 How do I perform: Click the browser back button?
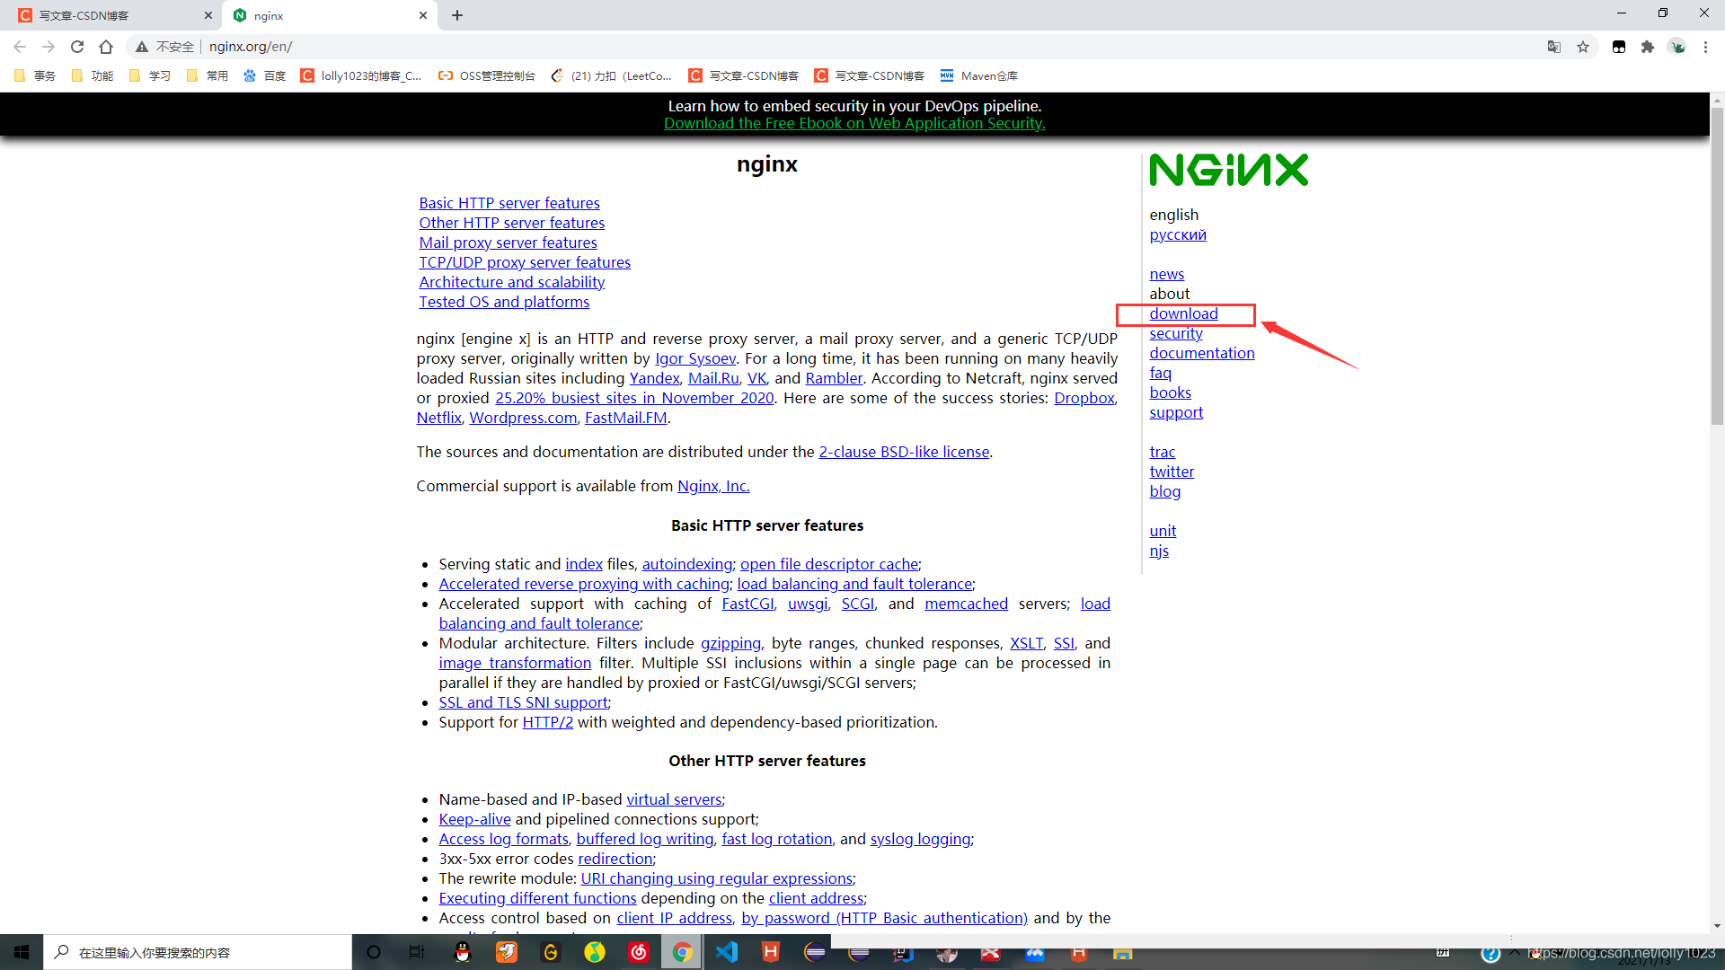coord(20,46)
